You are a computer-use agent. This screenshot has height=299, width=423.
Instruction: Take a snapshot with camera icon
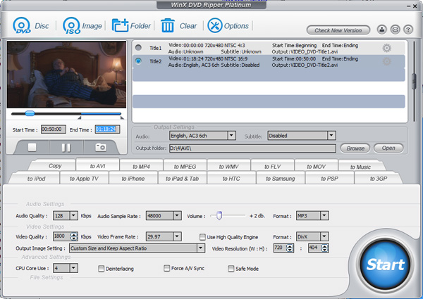[x=101, y=147]
